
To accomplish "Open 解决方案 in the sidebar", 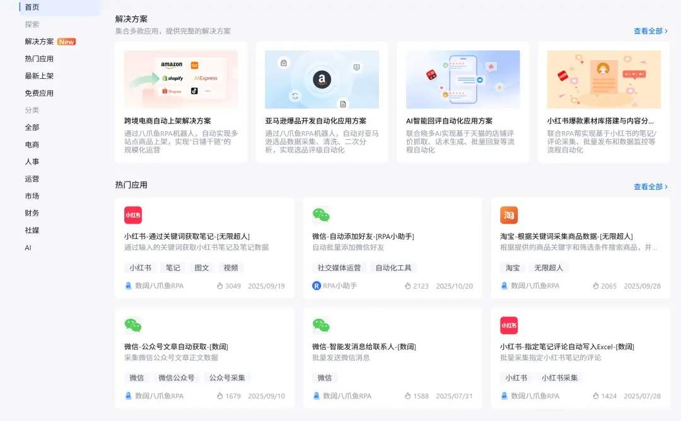I will (x=39, y=41).
